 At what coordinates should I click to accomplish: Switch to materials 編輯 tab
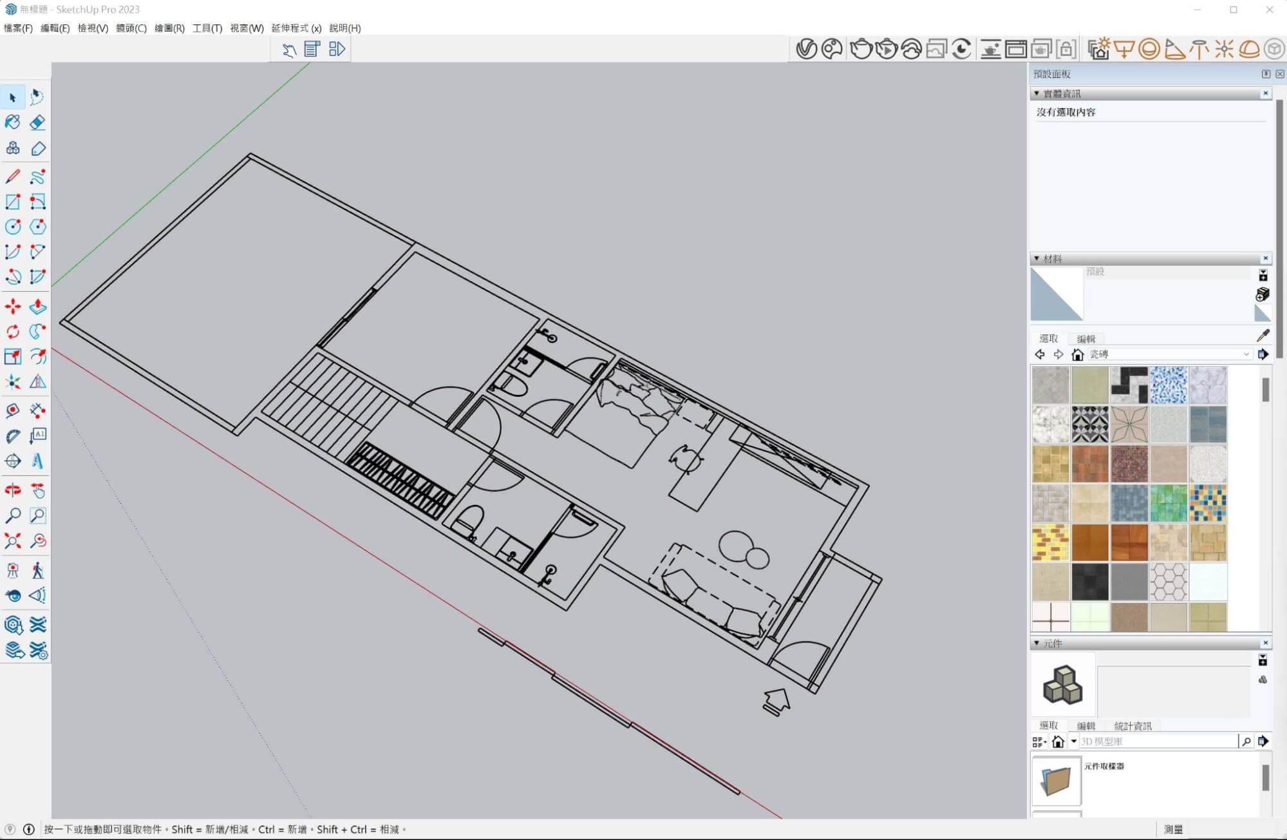(x=1086, y=339)
